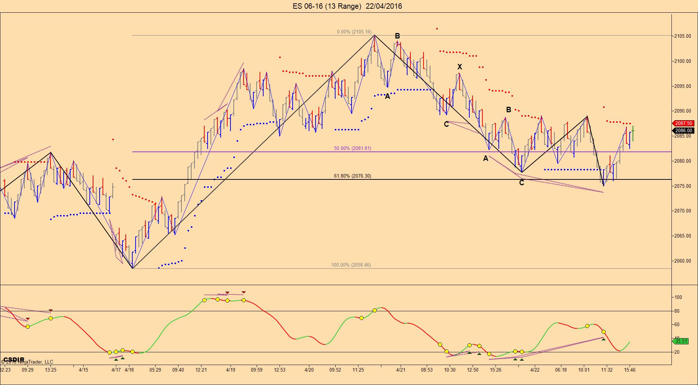Click the 100 level on the indicator axis
The image size is (698, 385).
[x=678, y=297]
